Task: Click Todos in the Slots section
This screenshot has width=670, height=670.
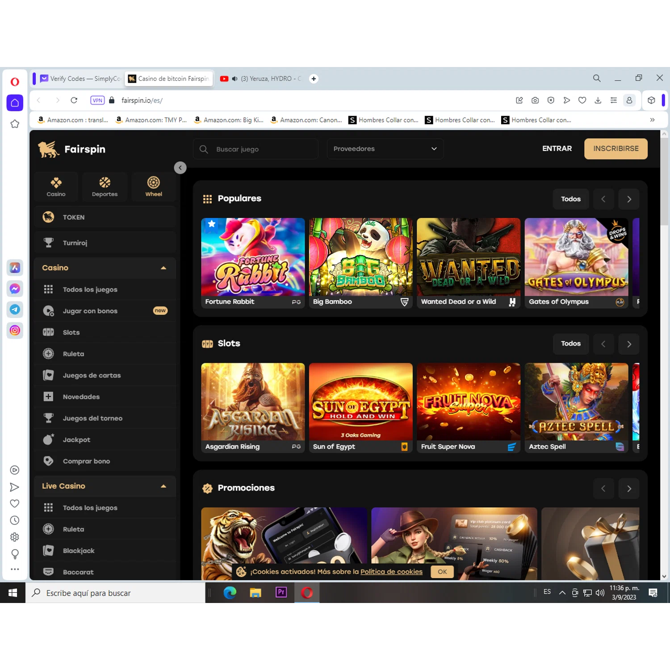Action: tap(571, 344)
